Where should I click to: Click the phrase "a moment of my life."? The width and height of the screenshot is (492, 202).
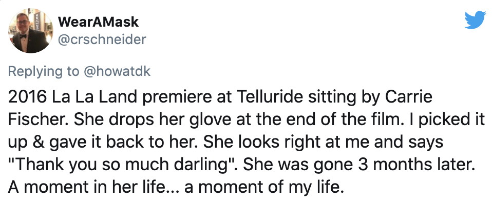point(262,187)
